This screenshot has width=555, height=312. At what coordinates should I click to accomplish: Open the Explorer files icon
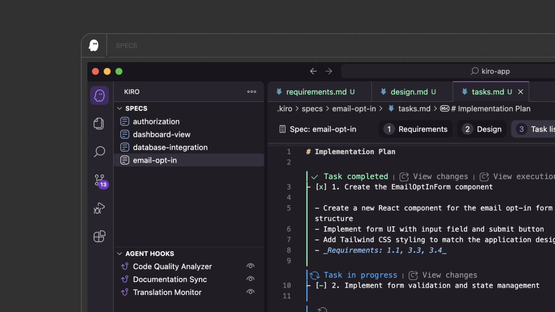(99, 123)
